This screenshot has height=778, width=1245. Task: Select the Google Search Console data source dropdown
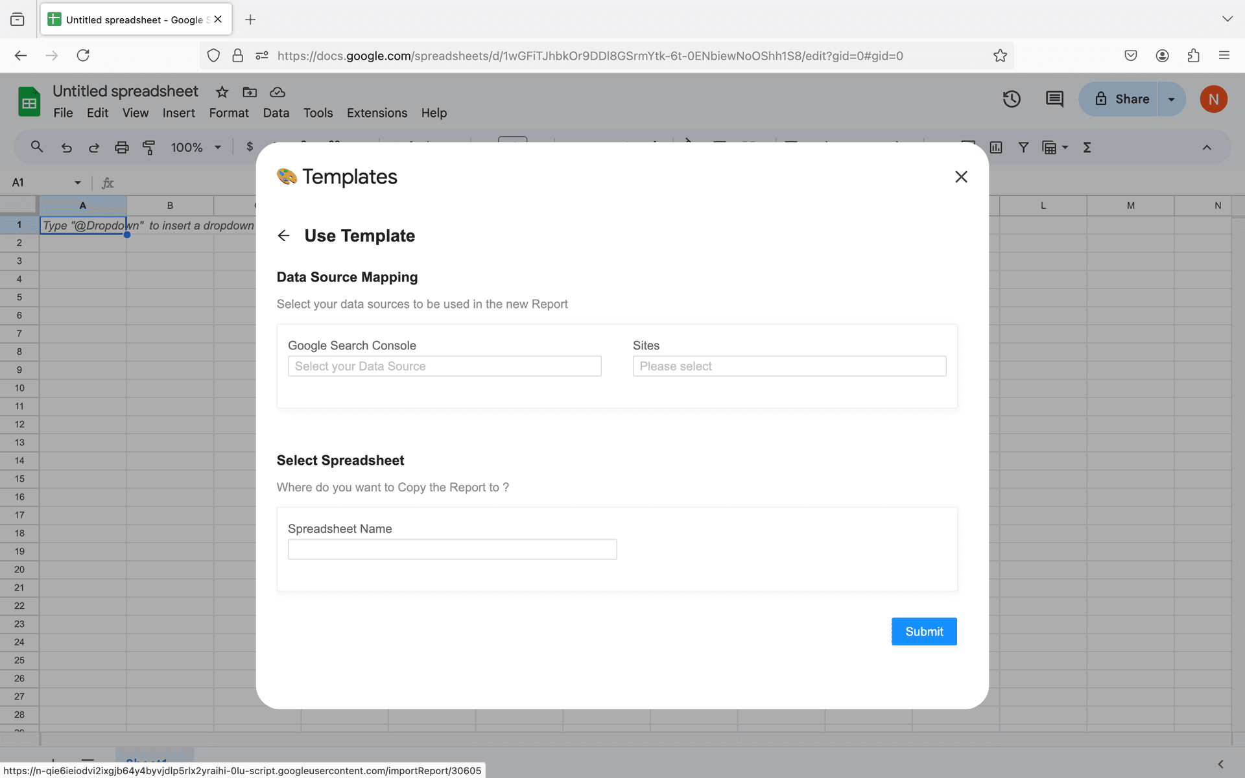[x=445, y=366]
